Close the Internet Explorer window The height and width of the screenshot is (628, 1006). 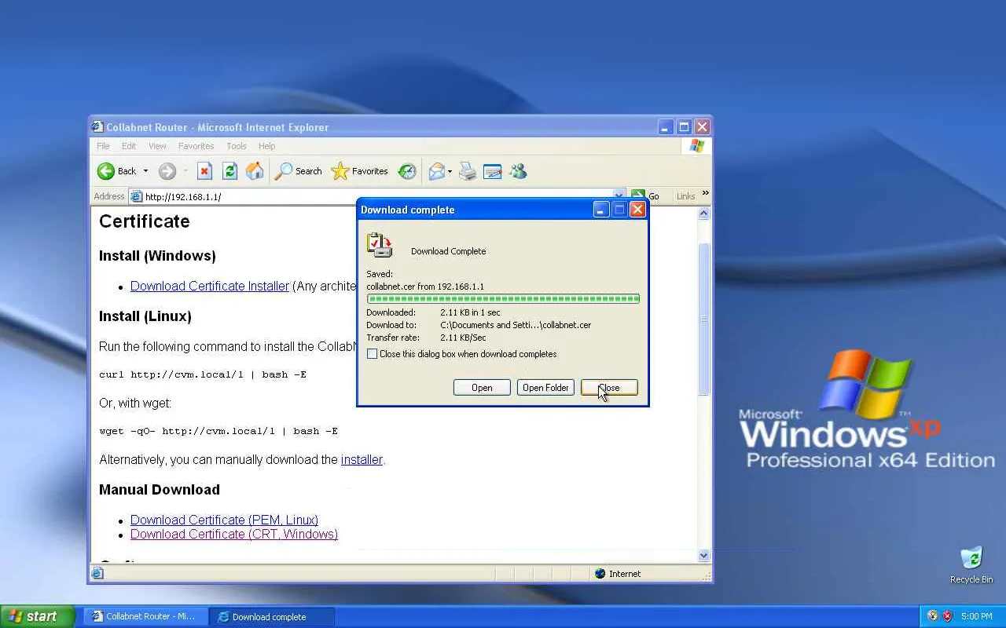(703, 126)
